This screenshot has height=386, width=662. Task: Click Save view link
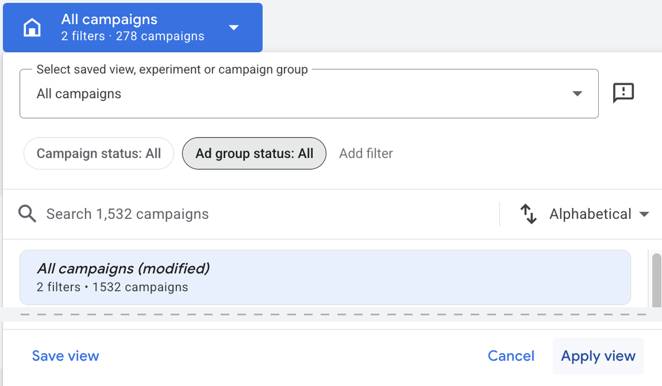(66, 356)
